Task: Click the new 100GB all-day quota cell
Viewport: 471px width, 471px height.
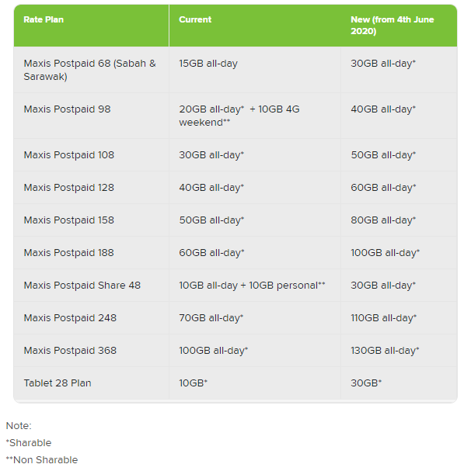Action: tap(385, 253)
